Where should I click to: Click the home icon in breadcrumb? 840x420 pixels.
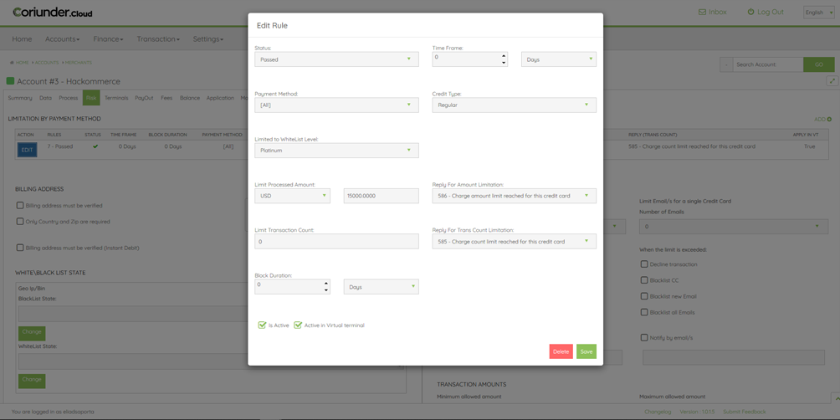(x=12, y=63)
